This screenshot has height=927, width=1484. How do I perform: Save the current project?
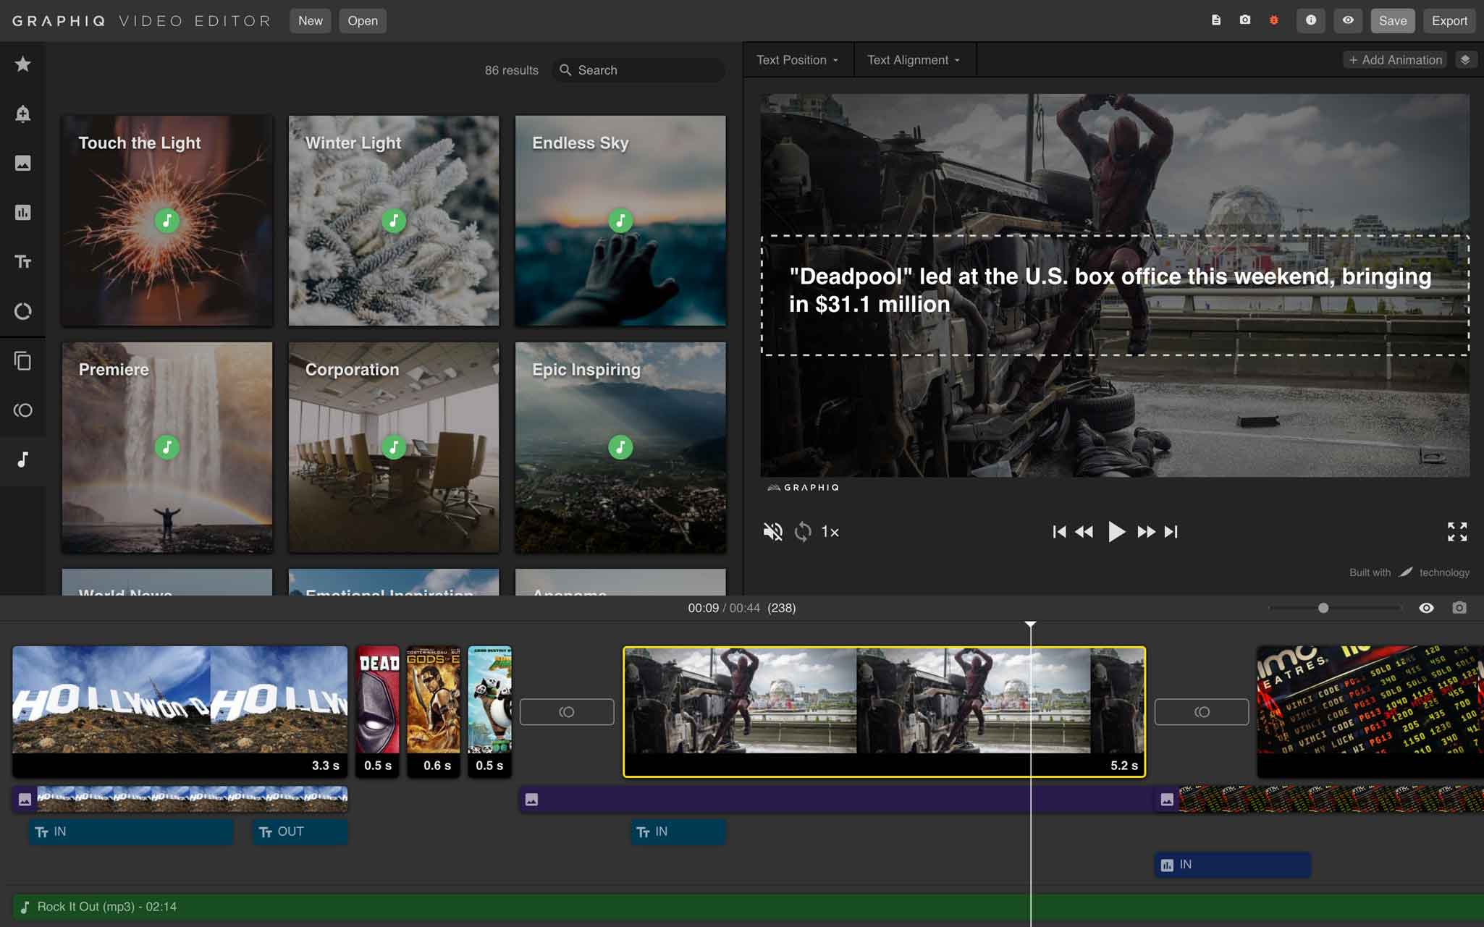click(1393, 20)
